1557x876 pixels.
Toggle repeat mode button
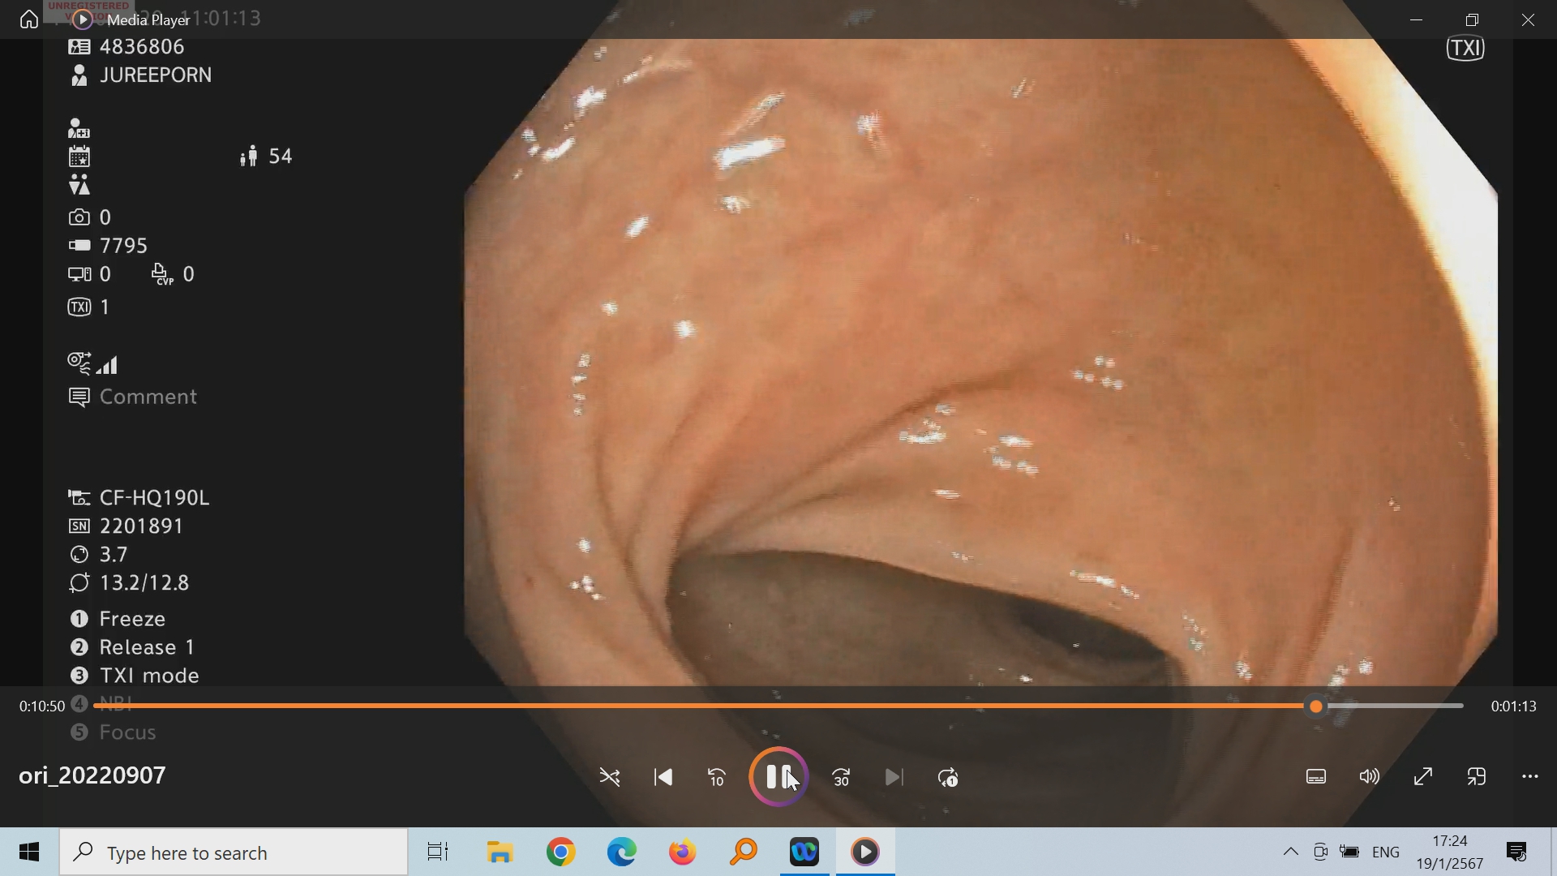948,778
